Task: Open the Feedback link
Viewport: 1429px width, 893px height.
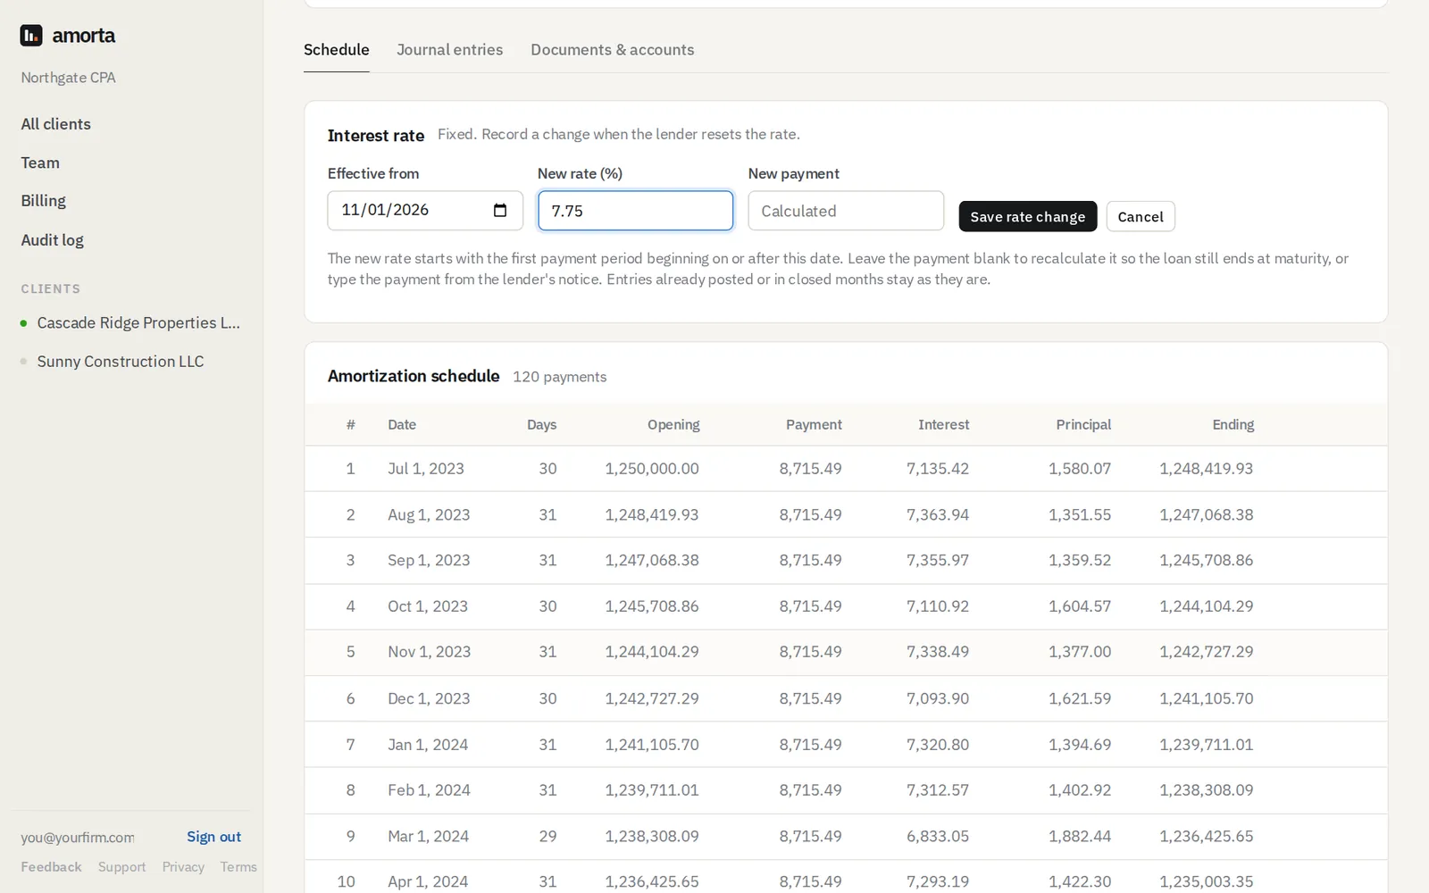Action: pyautogui.click(x=51, y=867)
